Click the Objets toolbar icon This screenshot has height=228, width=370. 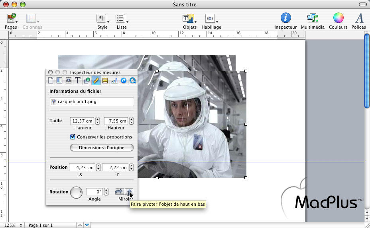click(188, 18)
